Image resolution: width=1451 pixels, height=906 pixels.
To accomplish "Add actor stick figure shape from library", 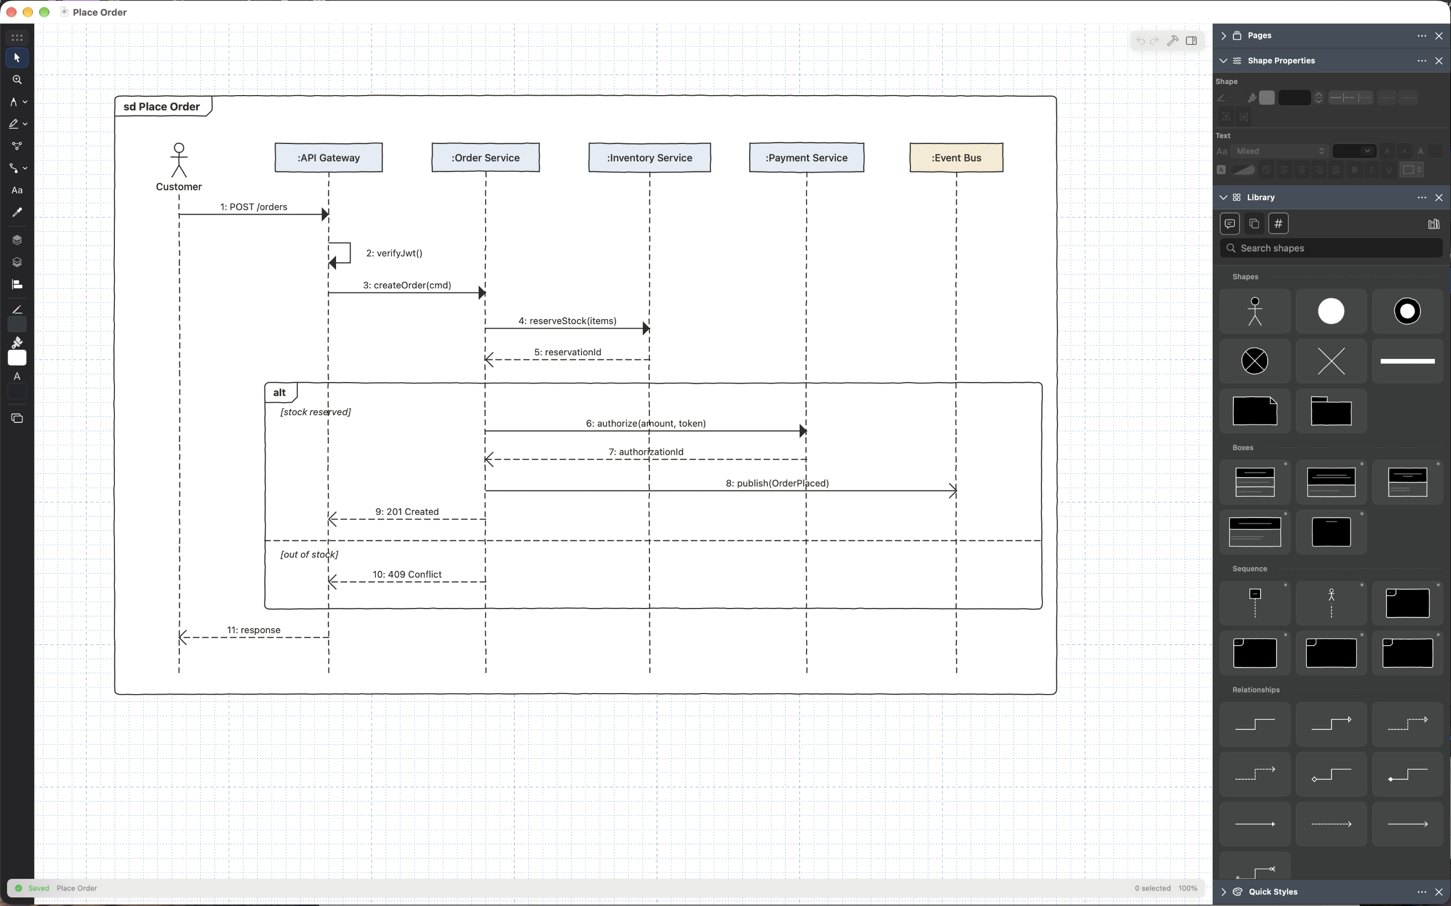I will (x=1255, y=312).
